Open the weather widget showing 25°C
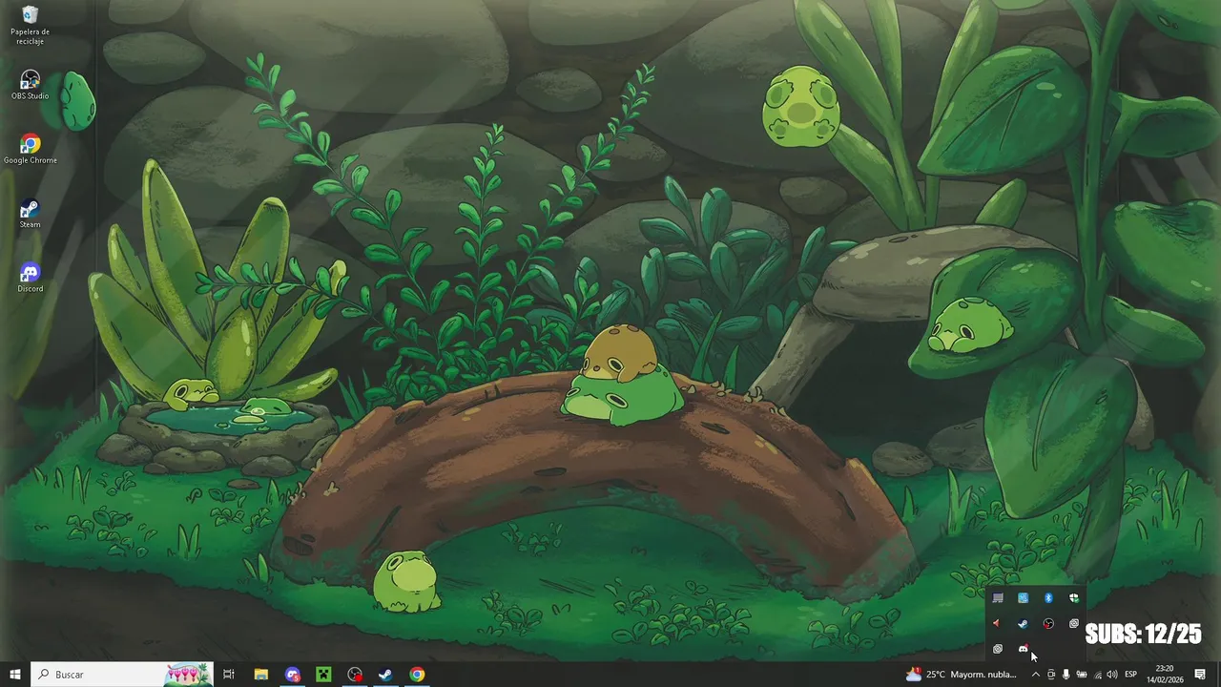1221x687 pixels. pos(962,675)
